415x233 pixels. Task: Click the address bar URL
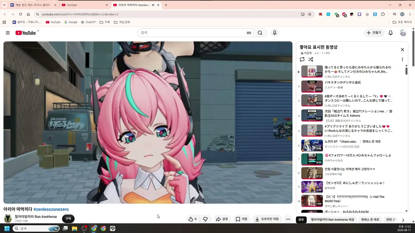click(x=80, y=14)
